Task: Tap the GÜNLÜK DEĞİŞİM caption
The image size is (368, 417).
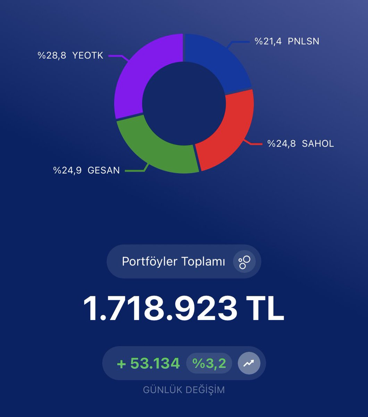Action: 184,390
